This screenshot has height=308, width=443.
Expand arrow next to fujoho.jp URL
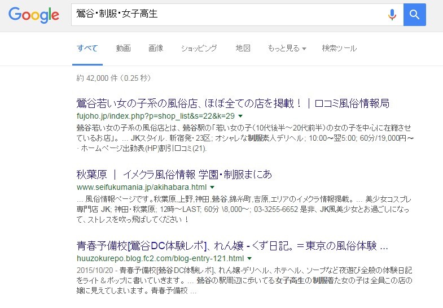pos(240,116)
